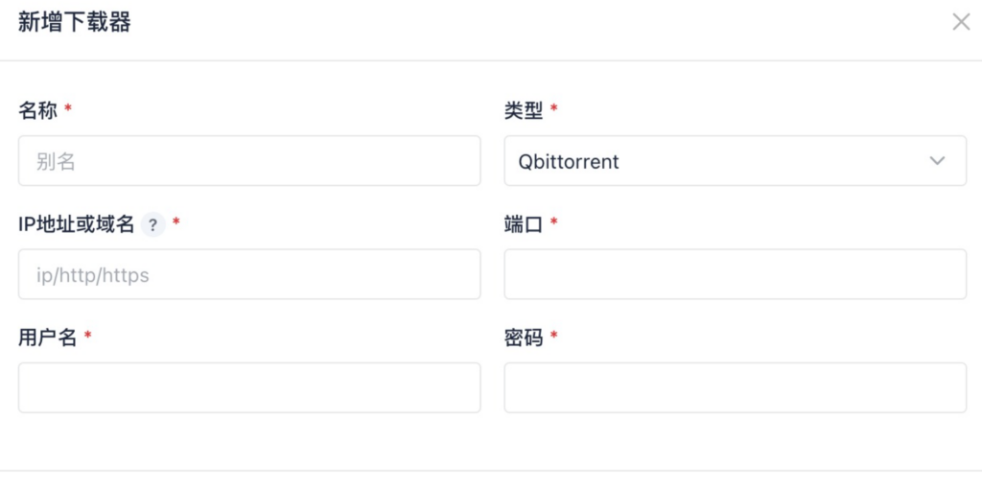Click the 新增下载器 dialog title
Screen dimensions: 982x489
[74, 23]
